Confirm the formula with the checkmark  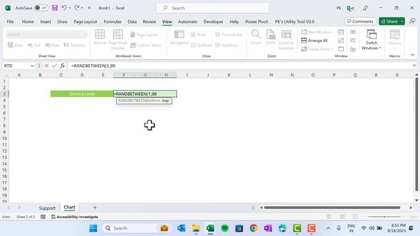pos(54,66)
